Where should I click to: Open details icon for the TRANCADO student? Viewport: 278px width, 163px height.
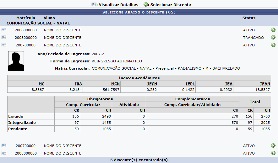coord(4,37)
